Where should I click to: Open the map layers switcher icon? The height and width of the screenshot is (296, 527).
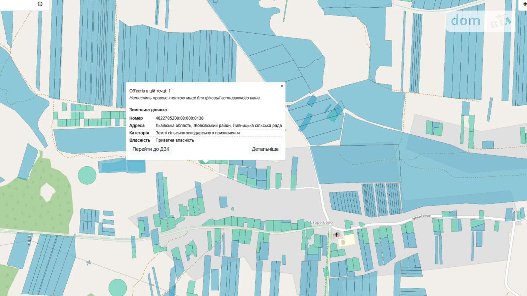click(x=524, y=4)
